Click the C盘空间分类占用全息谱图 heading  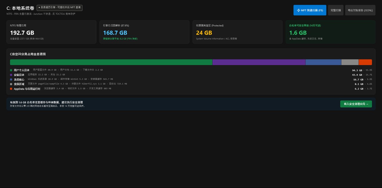pyautogui.click(x=28, y=54)
